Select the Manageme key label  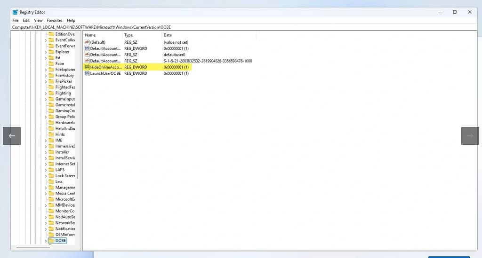pos(65,188)
